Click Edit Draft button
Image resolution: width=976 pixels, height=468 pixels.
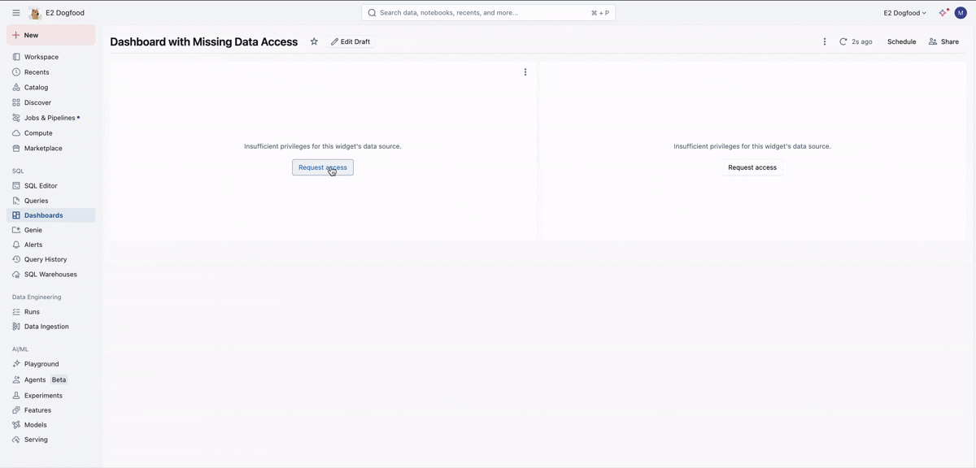(x=351, y=41)
